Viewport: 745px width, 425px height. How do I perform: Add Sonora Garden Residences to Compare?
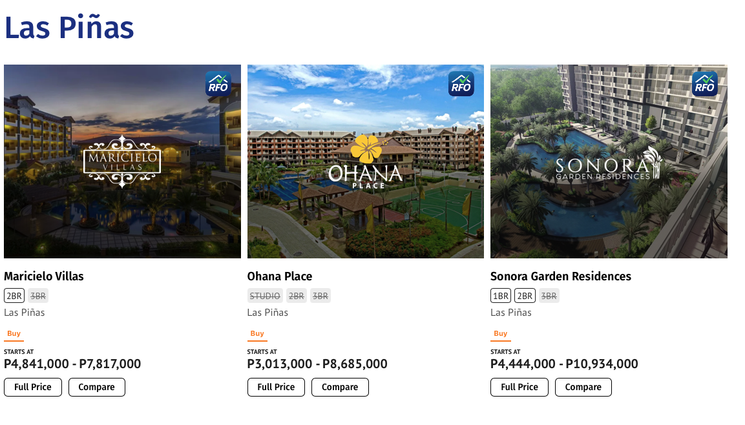(x=583, y=387)
